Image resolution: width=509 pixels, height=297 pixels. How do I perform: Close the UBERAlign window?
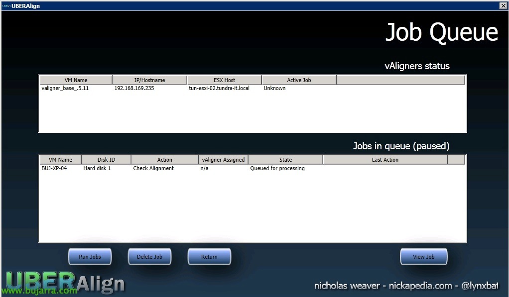(503, 5)
